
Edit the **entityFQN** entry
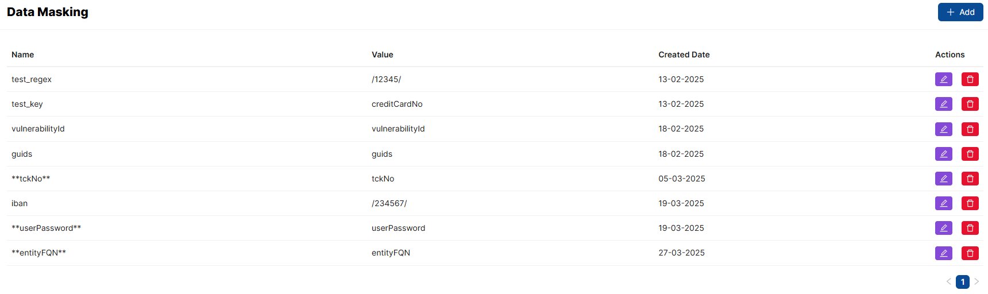pos(943,253)
